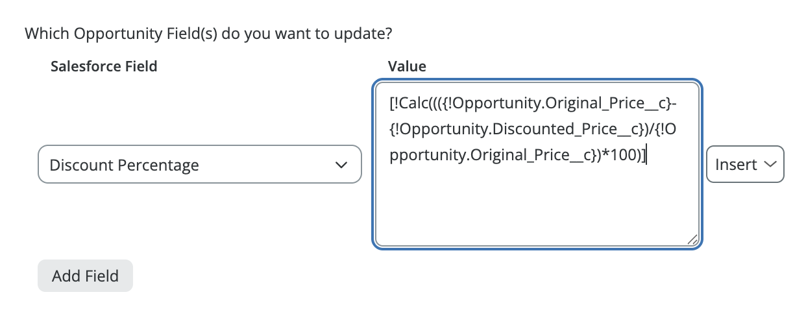806x314 pixels.
Task: Click the Insert dropdown's chevron arrow
Action: pos(770,165)
